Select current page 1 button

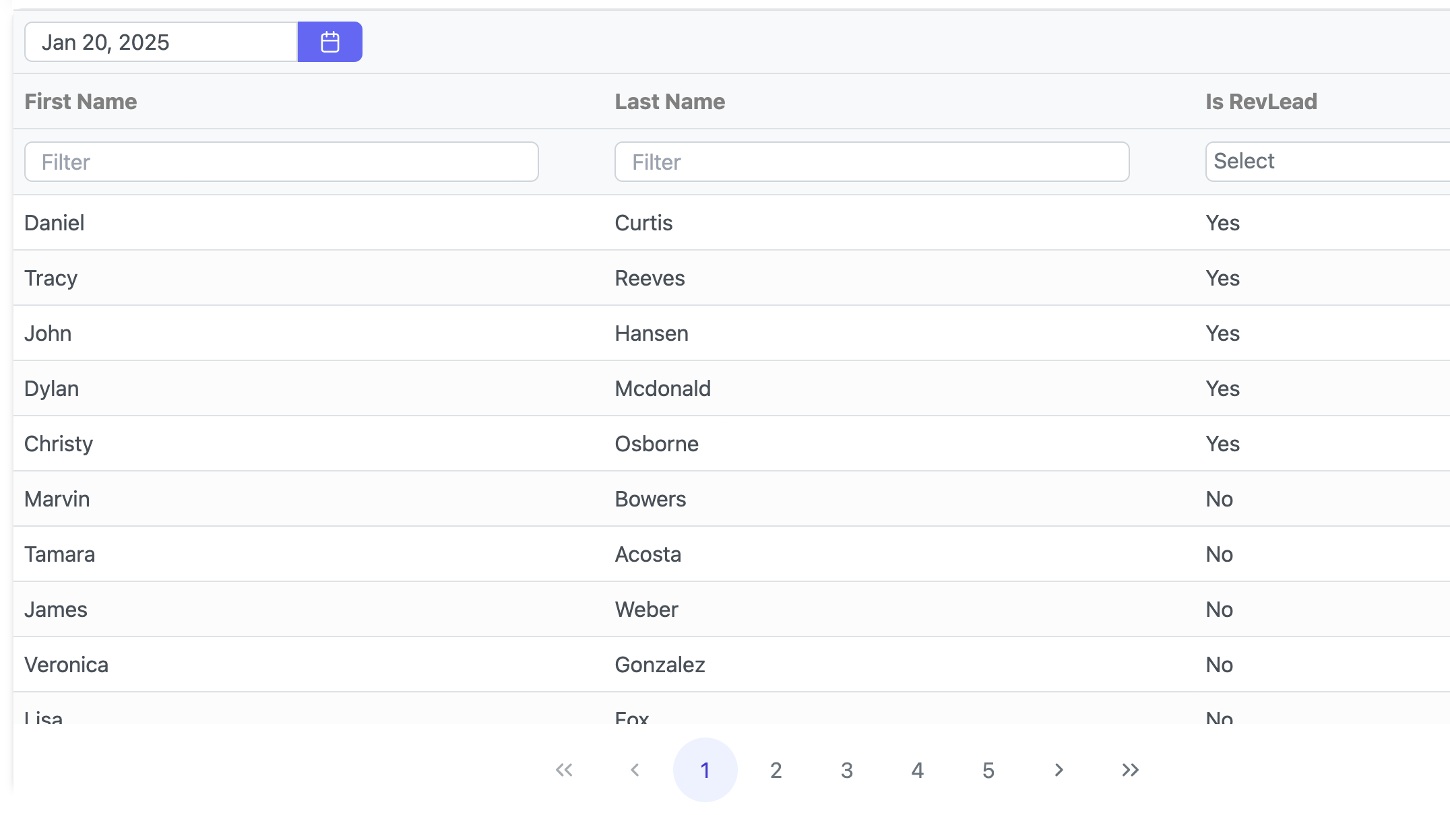pyautogui.click(x=705, y=770)
